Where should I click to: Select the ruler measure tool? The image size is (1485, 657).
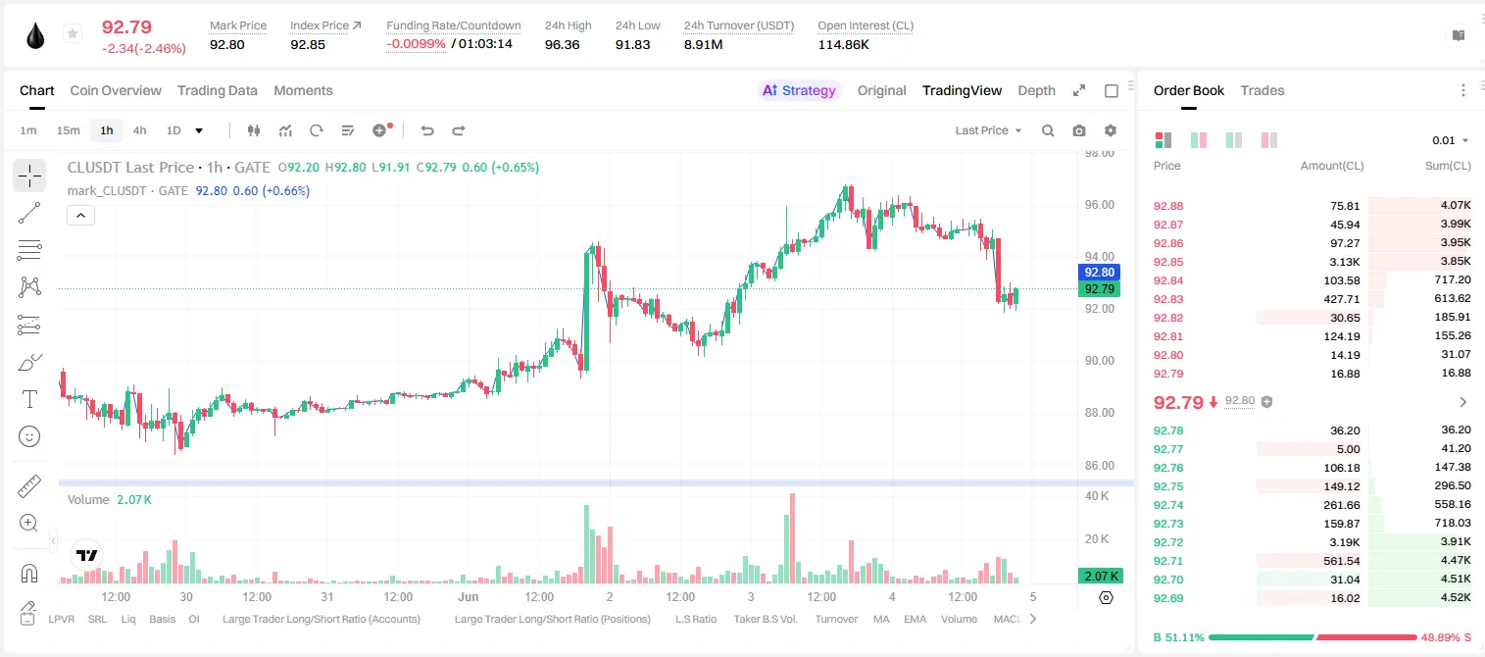(x=29, y=486)
